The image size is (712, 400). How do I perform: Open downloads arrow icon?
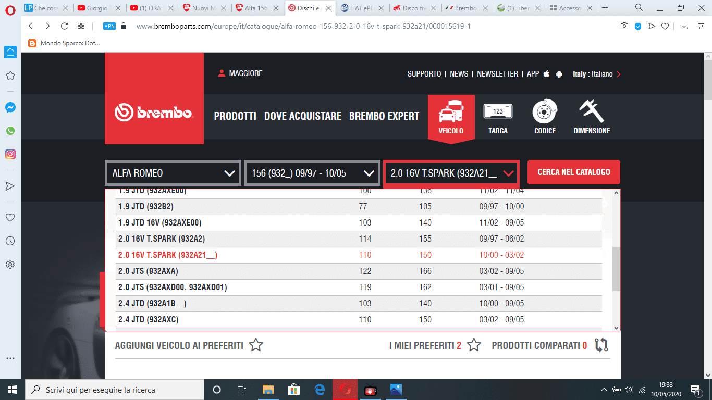tap(684, 26)
